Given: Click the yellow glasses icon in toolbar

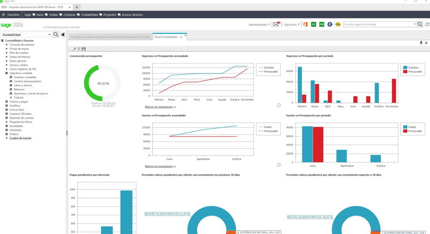Looking at the screenshot, I should 338,24.
